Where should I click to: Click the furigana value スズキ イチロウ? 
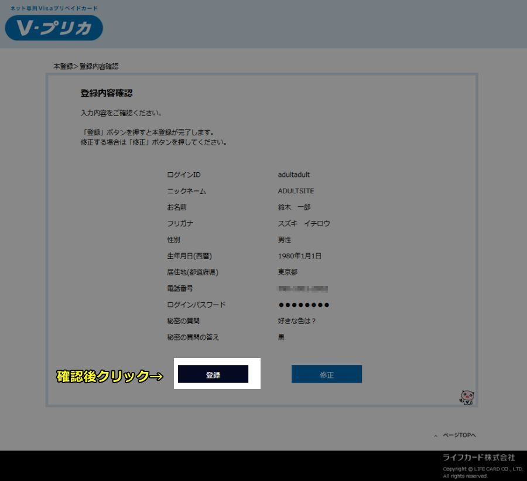pyautogui.click(x=304, y=223)
